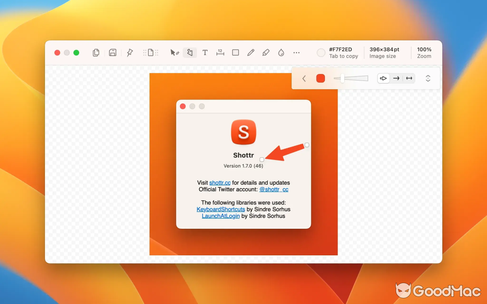Choose the Arrow annotation tool
487x304 pixels.
click(x=189, y=52)
